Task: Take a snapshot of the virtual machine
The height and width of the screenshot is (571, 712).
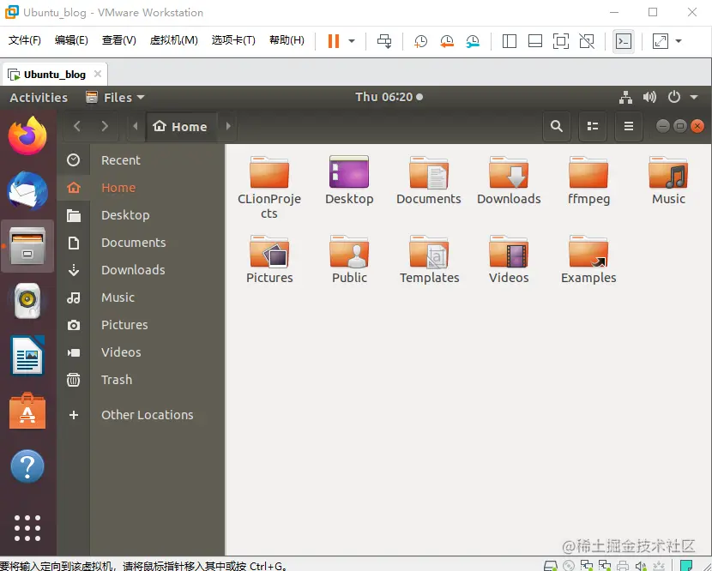Action: point(420,40)
